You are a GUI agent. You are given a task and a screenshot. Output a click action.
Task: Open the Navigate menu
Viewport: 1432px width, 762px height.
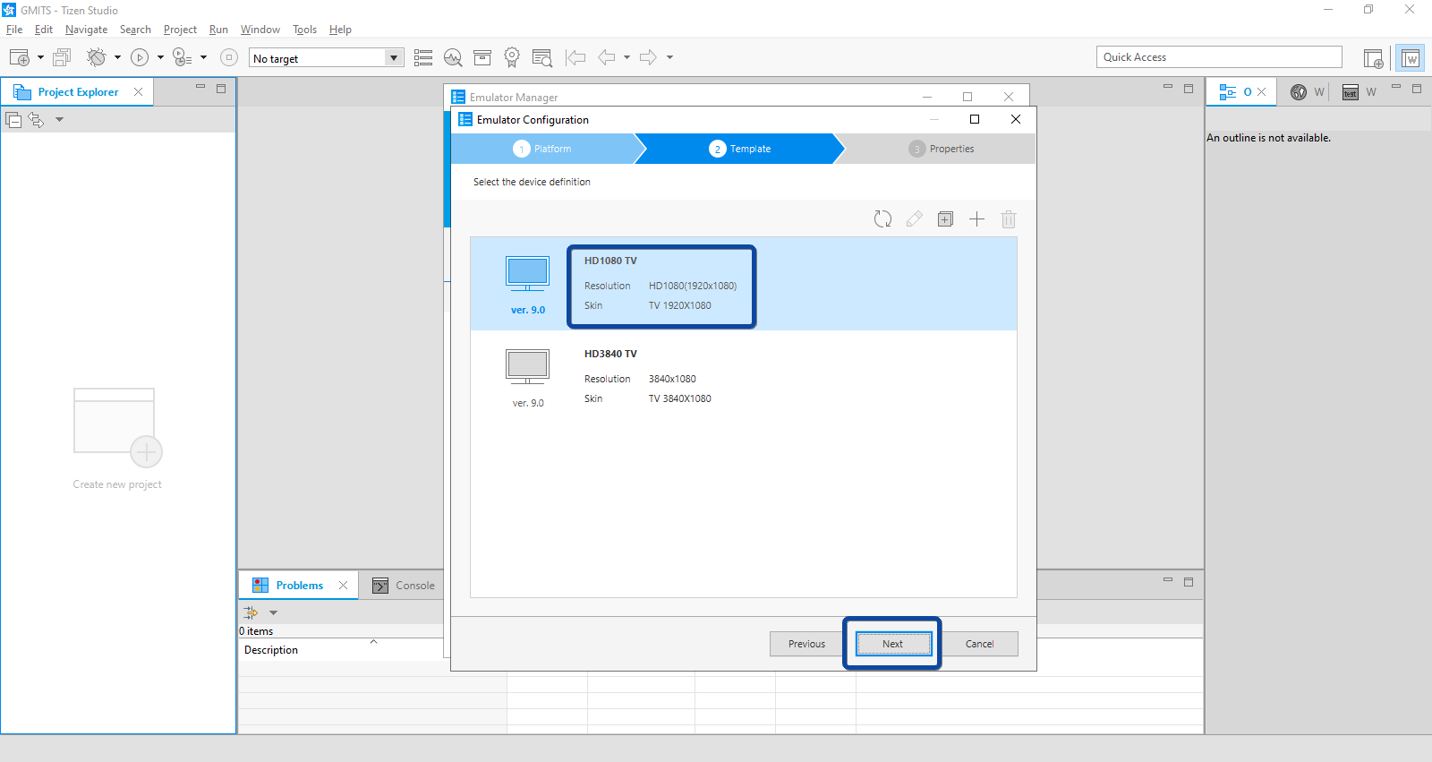point(86,30)
